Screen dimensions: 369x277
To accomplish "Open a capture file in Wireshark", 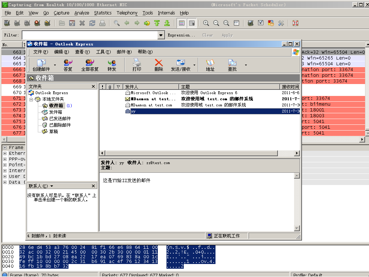I will [x=62, y=23].
